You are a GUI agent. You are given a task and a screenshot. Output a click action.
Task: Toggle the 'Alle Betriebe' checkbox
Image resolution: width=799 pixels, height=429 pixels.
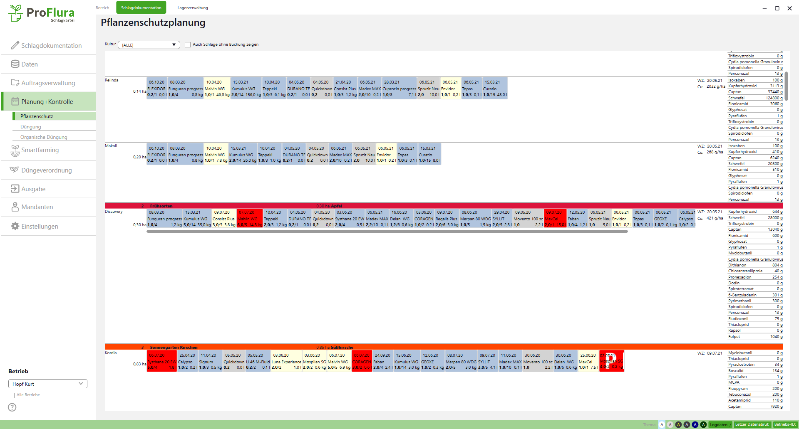click(12, 395)
